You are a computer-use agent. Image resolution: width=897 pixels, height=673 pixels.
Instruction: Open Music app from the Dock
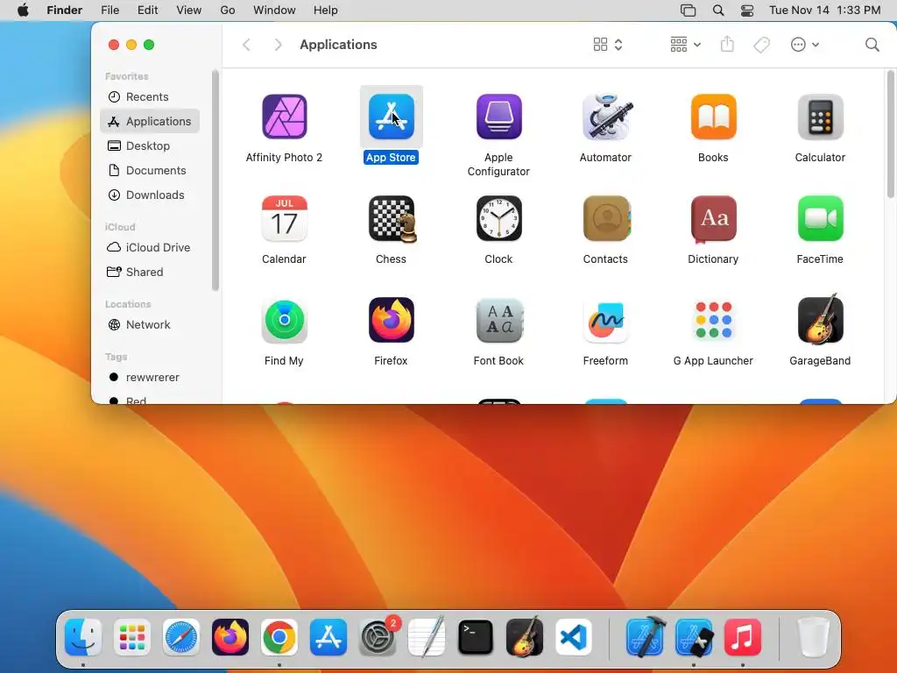pos(743,637)
